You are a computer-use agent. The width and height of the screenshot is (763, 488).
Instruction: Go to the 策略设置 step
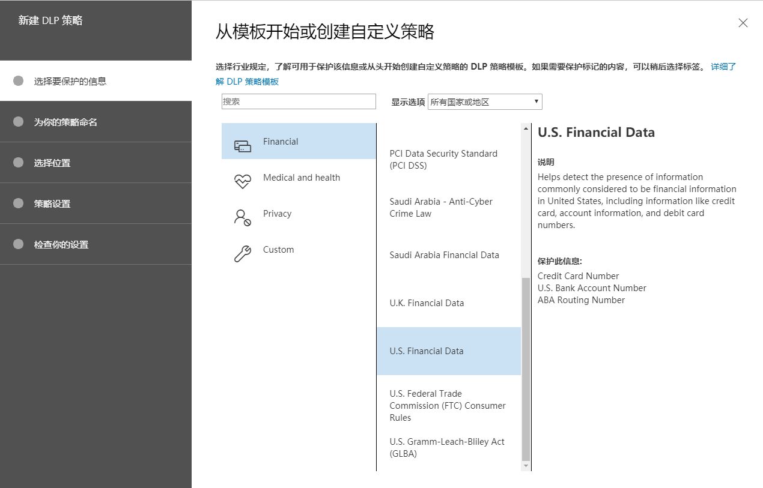click(x=96, y=203)
